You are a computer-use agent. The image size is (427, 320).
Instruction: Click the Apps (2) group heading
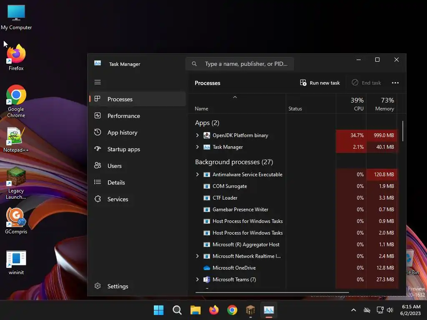tap(207, 123)
